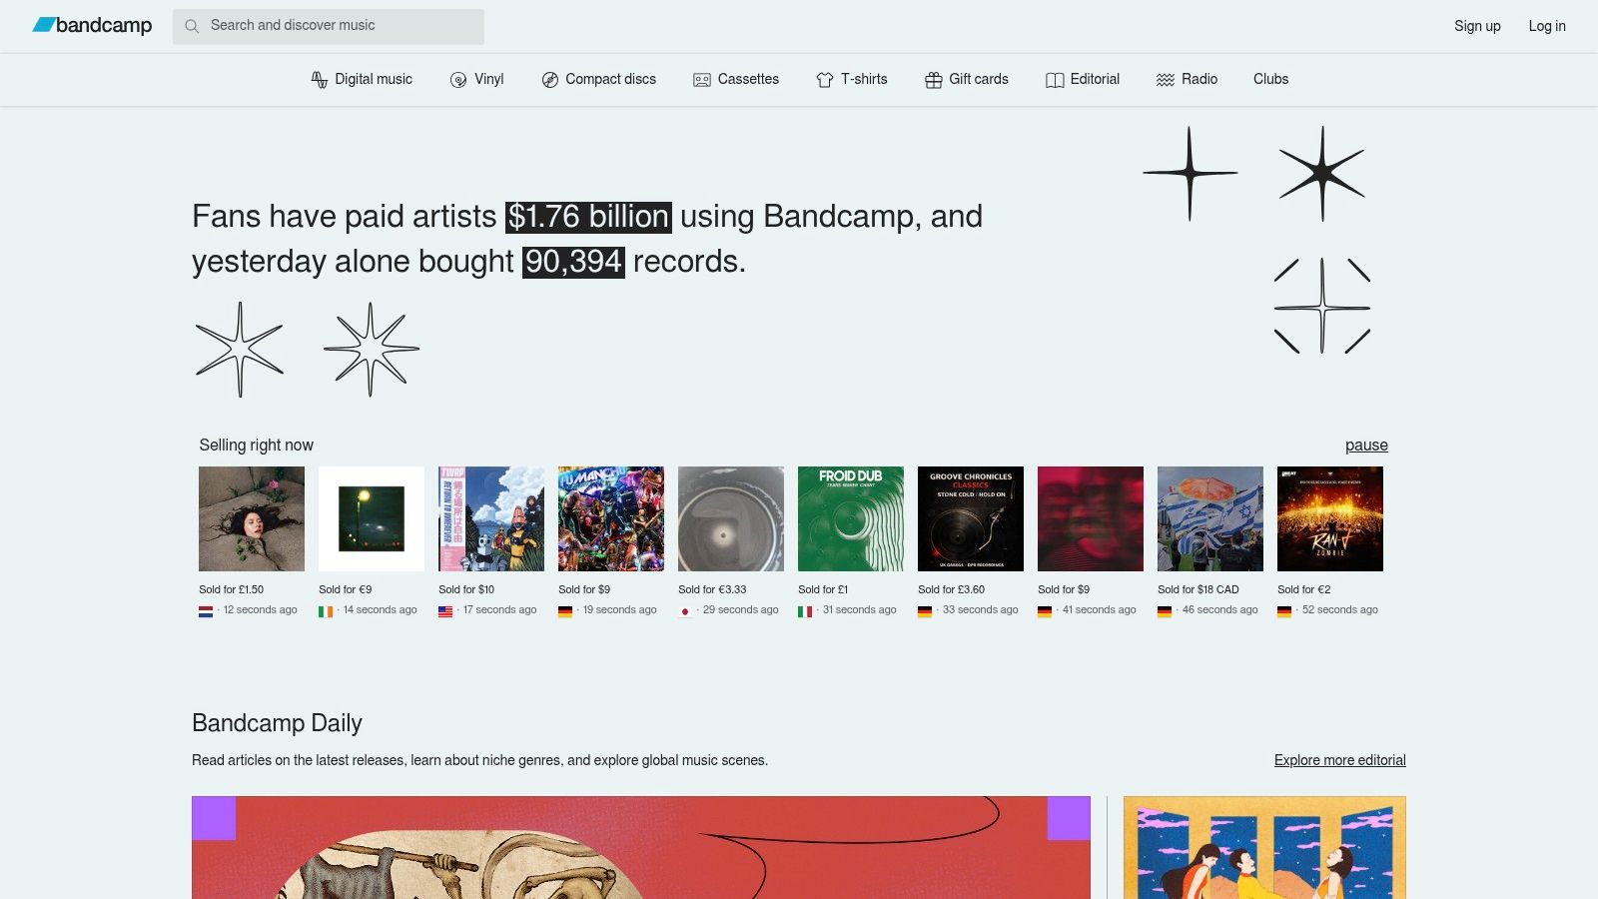Click the Digital music waveform icon

[x=320, y=80]
